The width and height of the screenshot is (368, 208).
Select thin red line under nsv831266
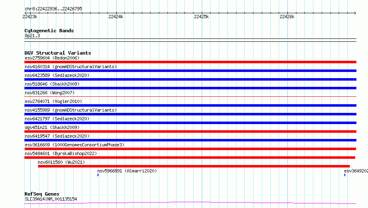[x=190, y=96]
